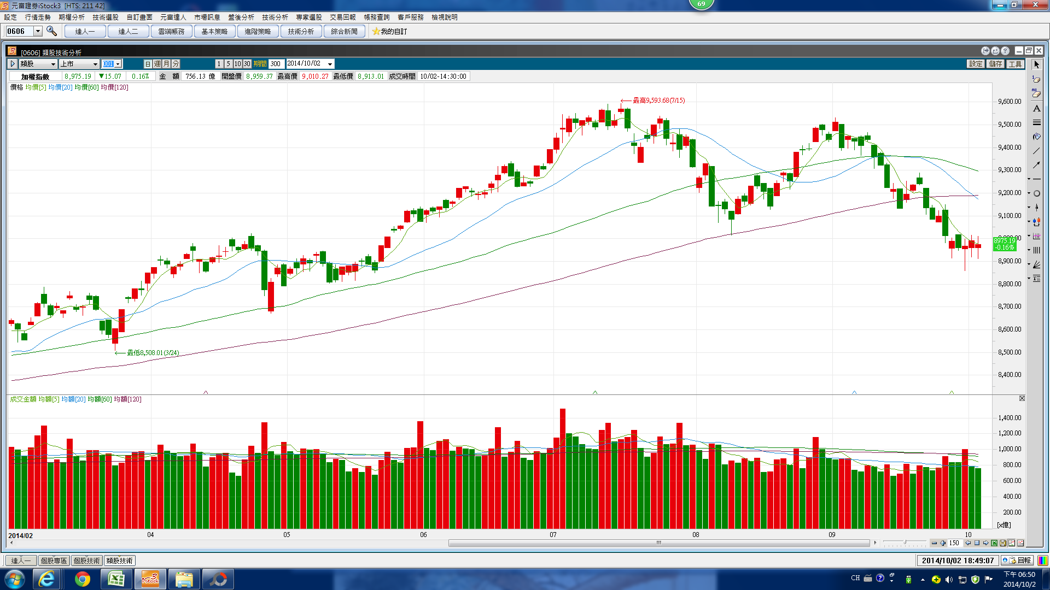Viewport: 1050px width, 590px height.
Task: Switch to the 個股技術 bottom tab
Action: click(x=86, y=560)
